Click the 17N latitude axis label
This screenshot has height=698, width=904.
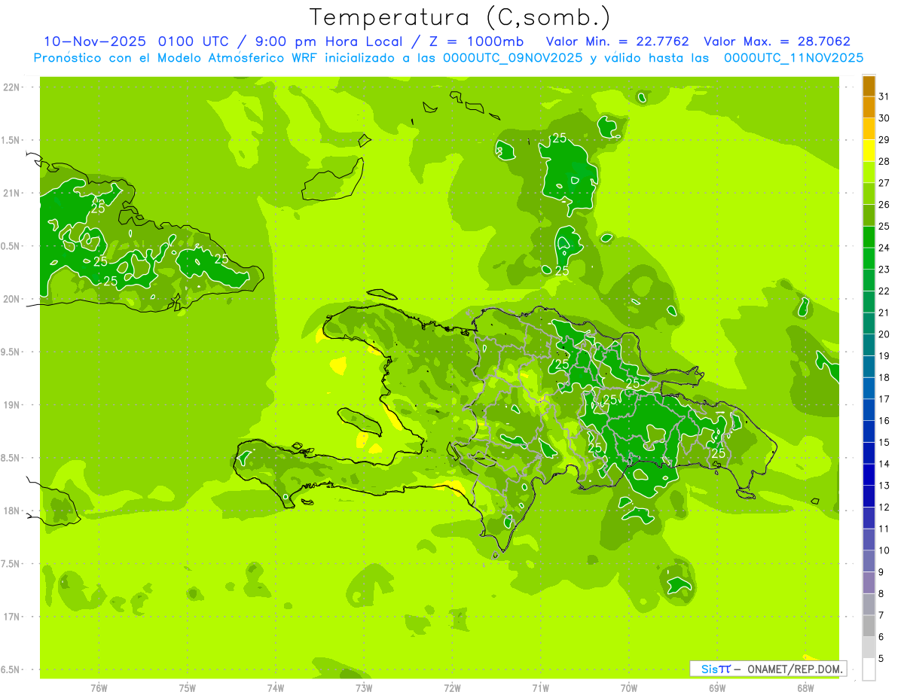pyautogui.click(x=11, y=617)
